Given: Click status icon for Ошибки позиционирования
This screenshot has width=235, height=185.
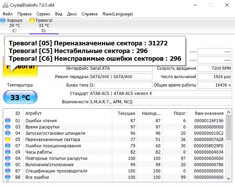Looking at the screenshot, I should click(8, 146).
